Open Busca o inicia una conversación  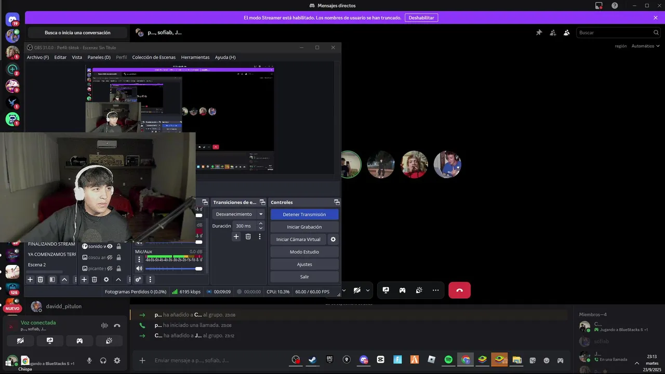pos(77,33)
